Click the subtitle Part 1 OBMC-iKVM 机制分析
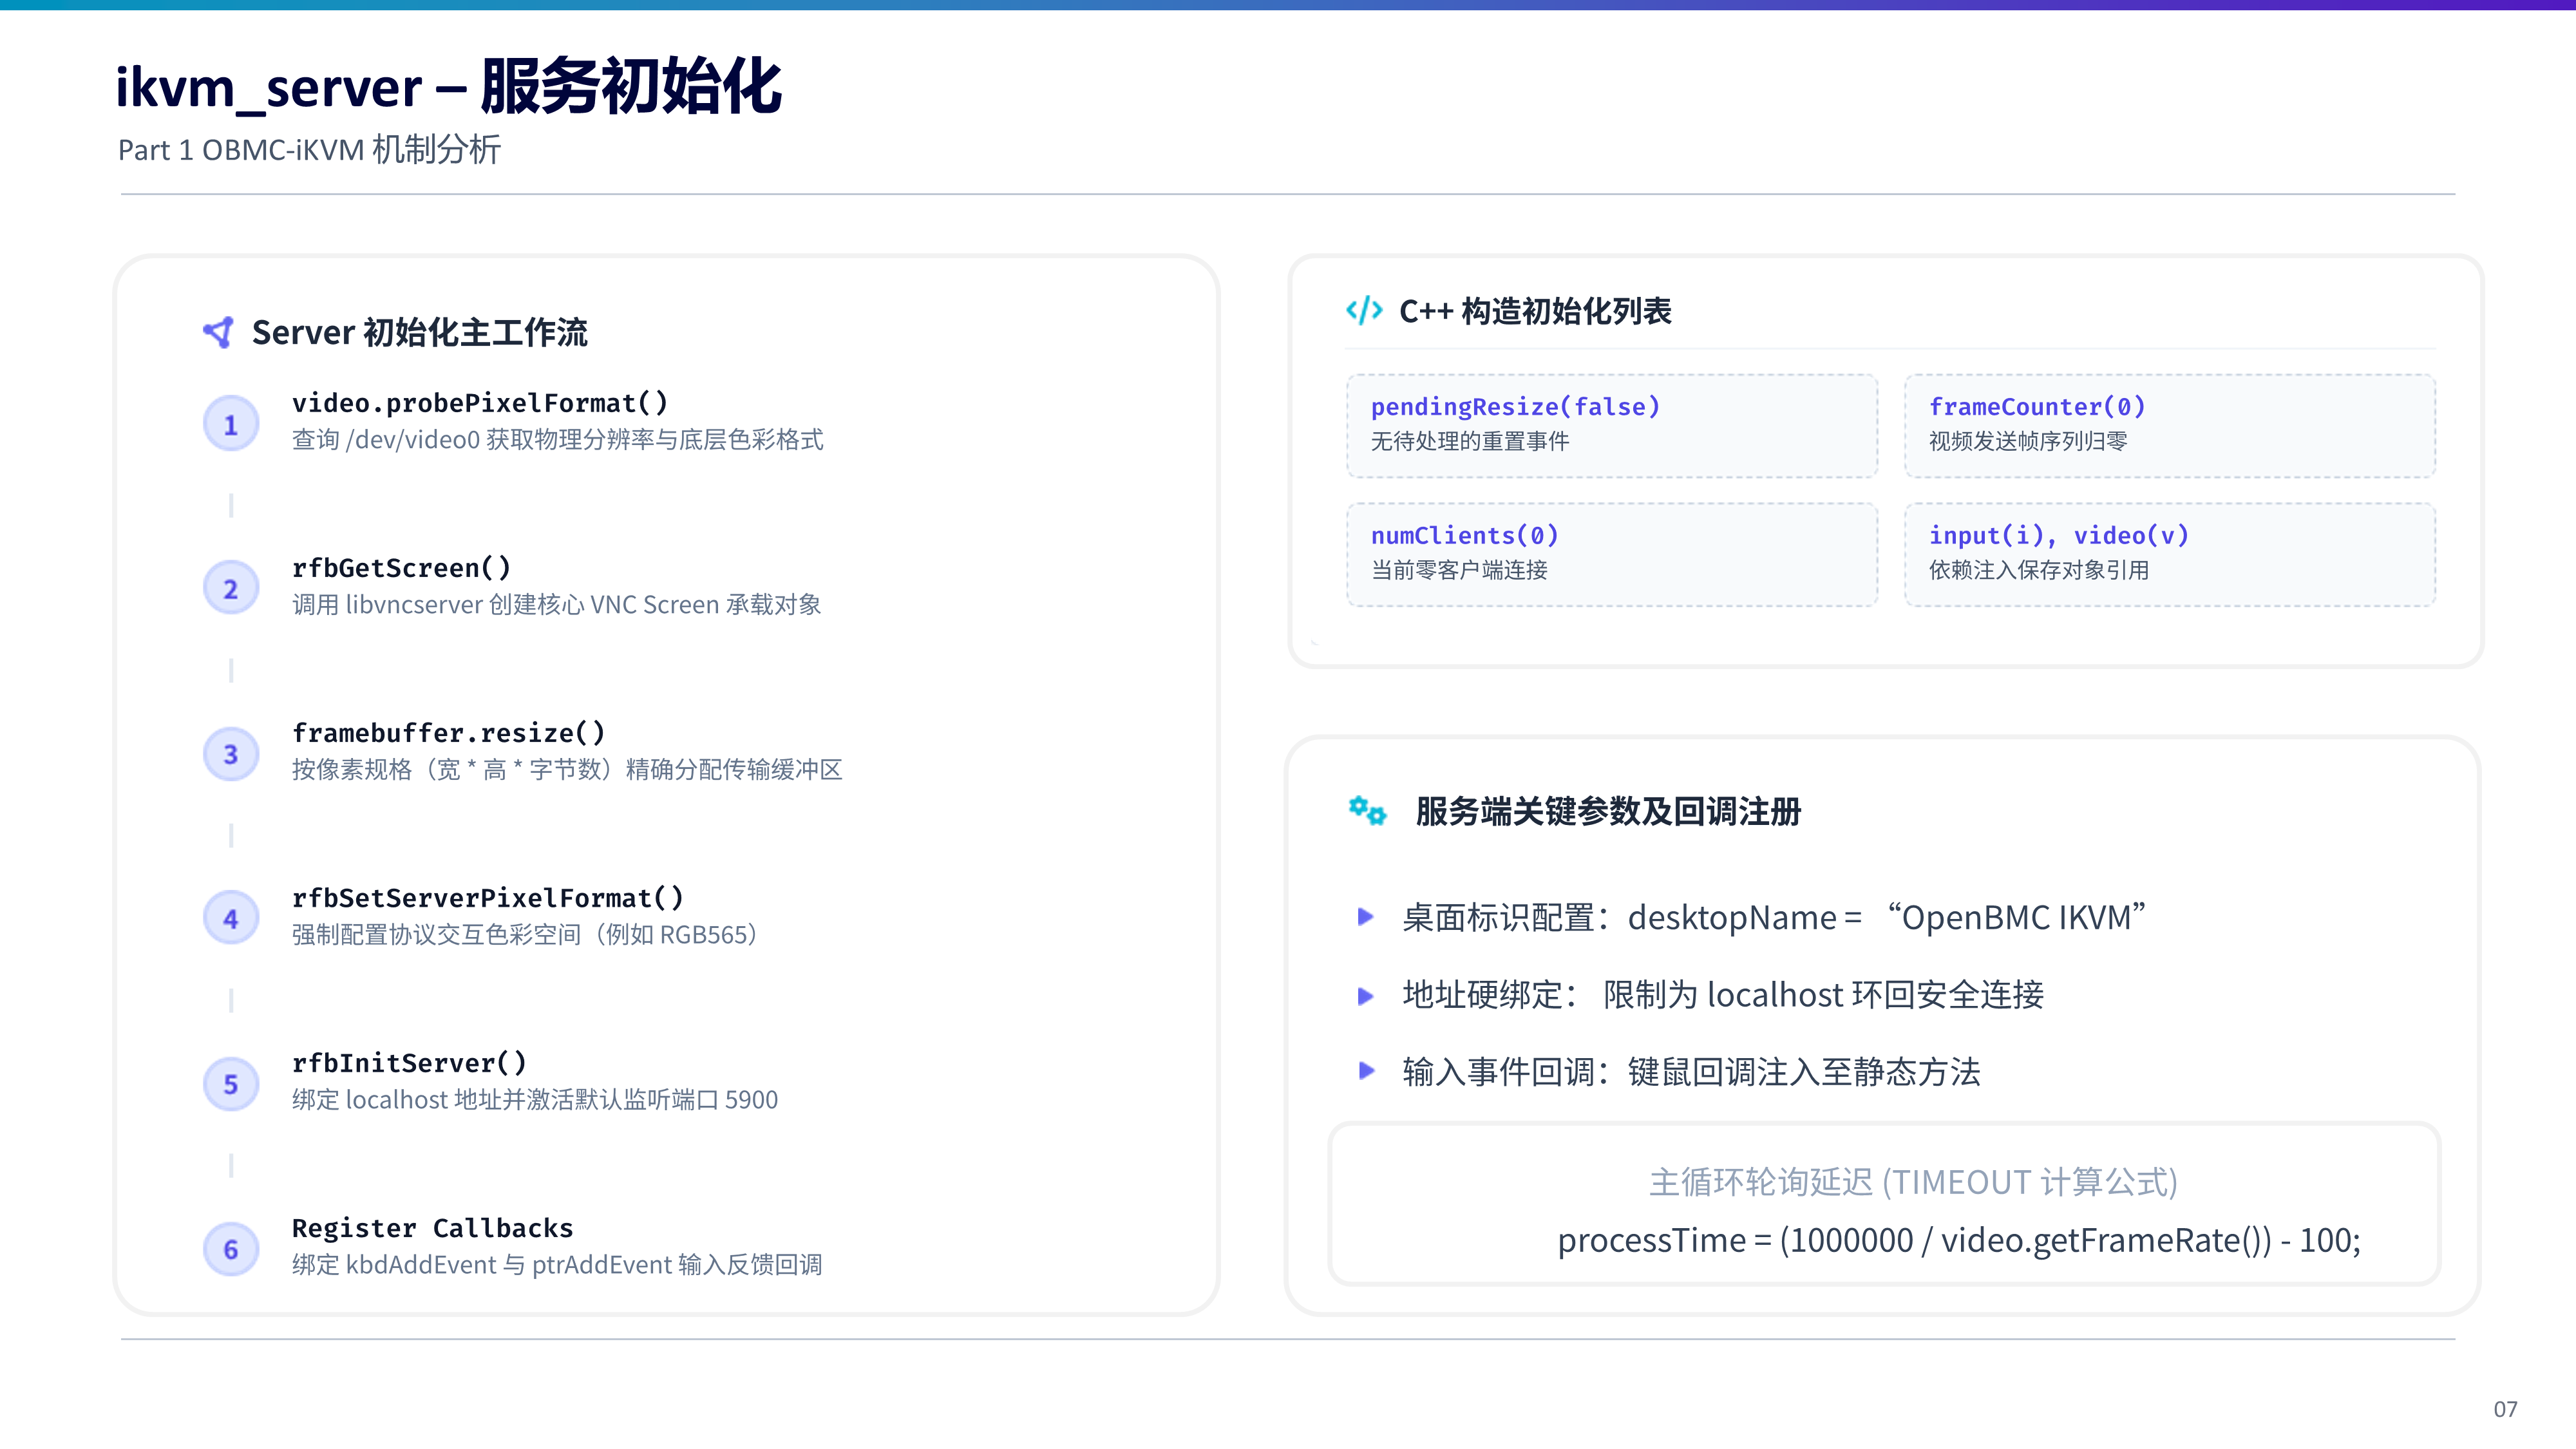Image resolution: width=2576 pixels, height=1449 pixels. tap(309, 150)
